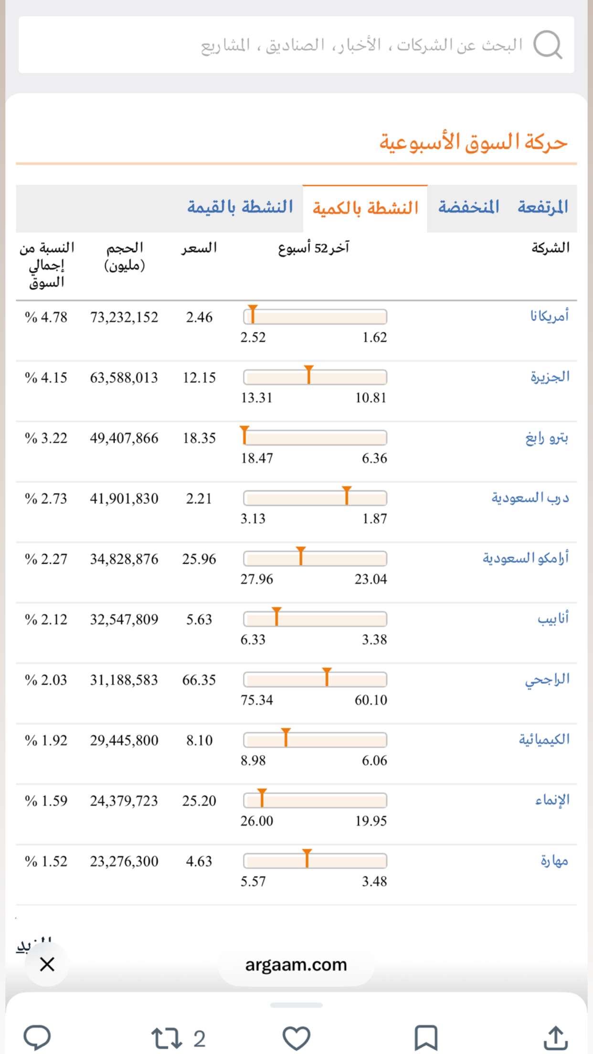Switch to المنخفضة tab
This screenshot has height=1054, width=593.
pyautogui.click(x=468, y=208)
